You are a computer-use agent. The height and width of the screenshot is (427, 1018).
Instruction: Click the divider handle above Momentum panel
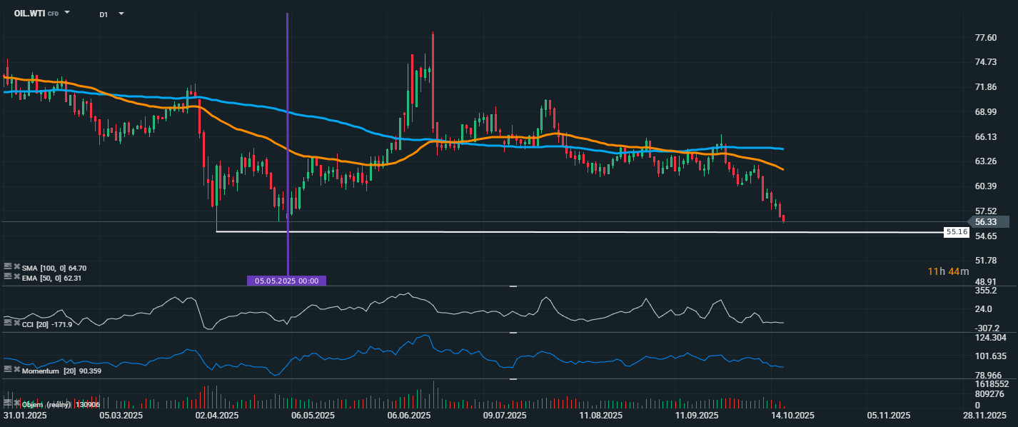pyautogui.click(x=512, y=333)
